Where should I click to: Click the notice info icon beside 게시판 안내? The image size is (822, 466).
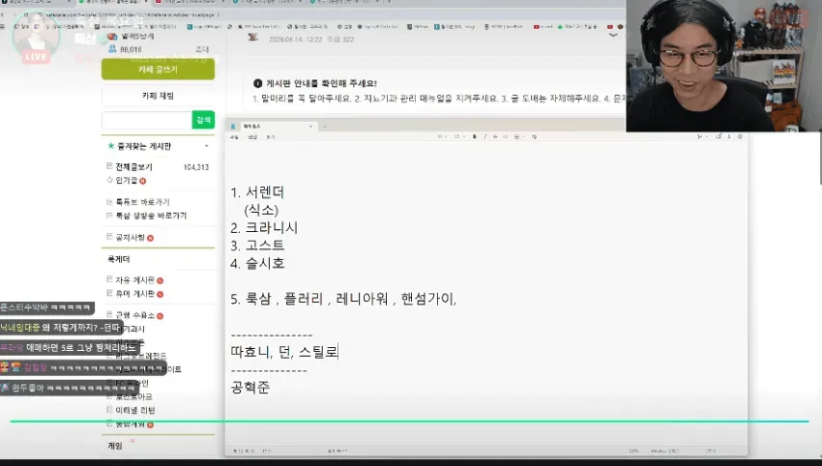click(257, 83)
